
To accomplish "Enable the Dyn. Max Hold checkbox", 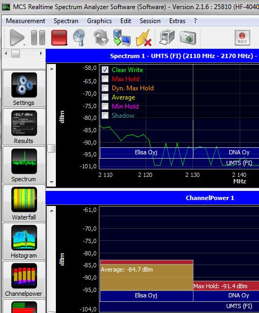I will click(105, 88).
